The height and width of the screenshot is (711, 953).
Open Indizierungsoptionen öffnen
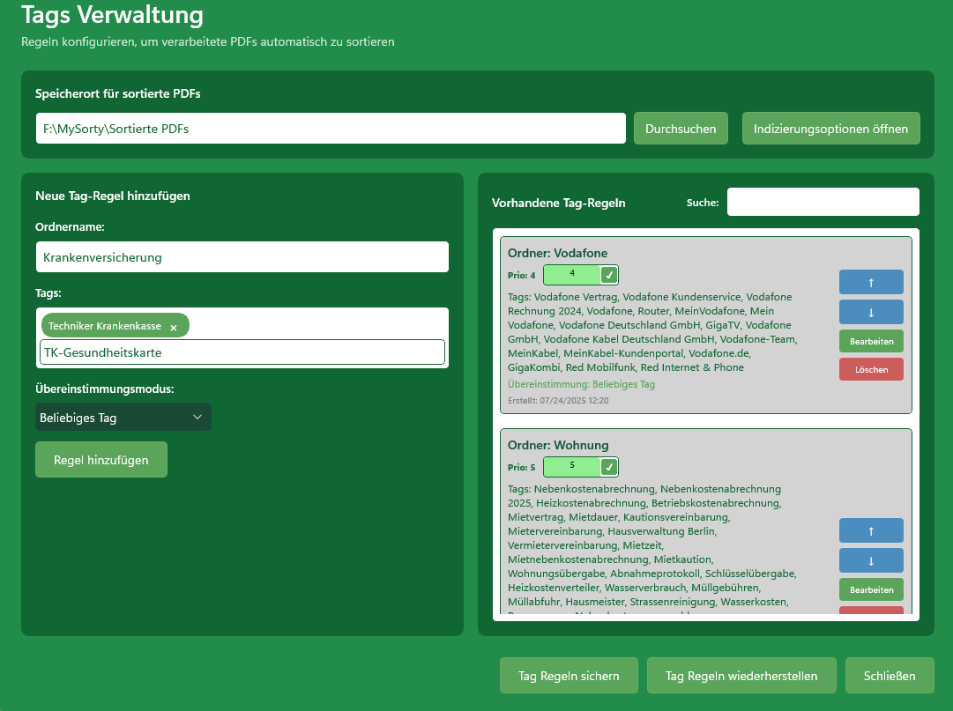coord(830,129)
